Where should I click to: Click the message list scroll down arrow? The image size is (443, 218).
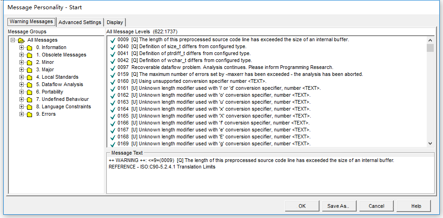coord(430,143)
